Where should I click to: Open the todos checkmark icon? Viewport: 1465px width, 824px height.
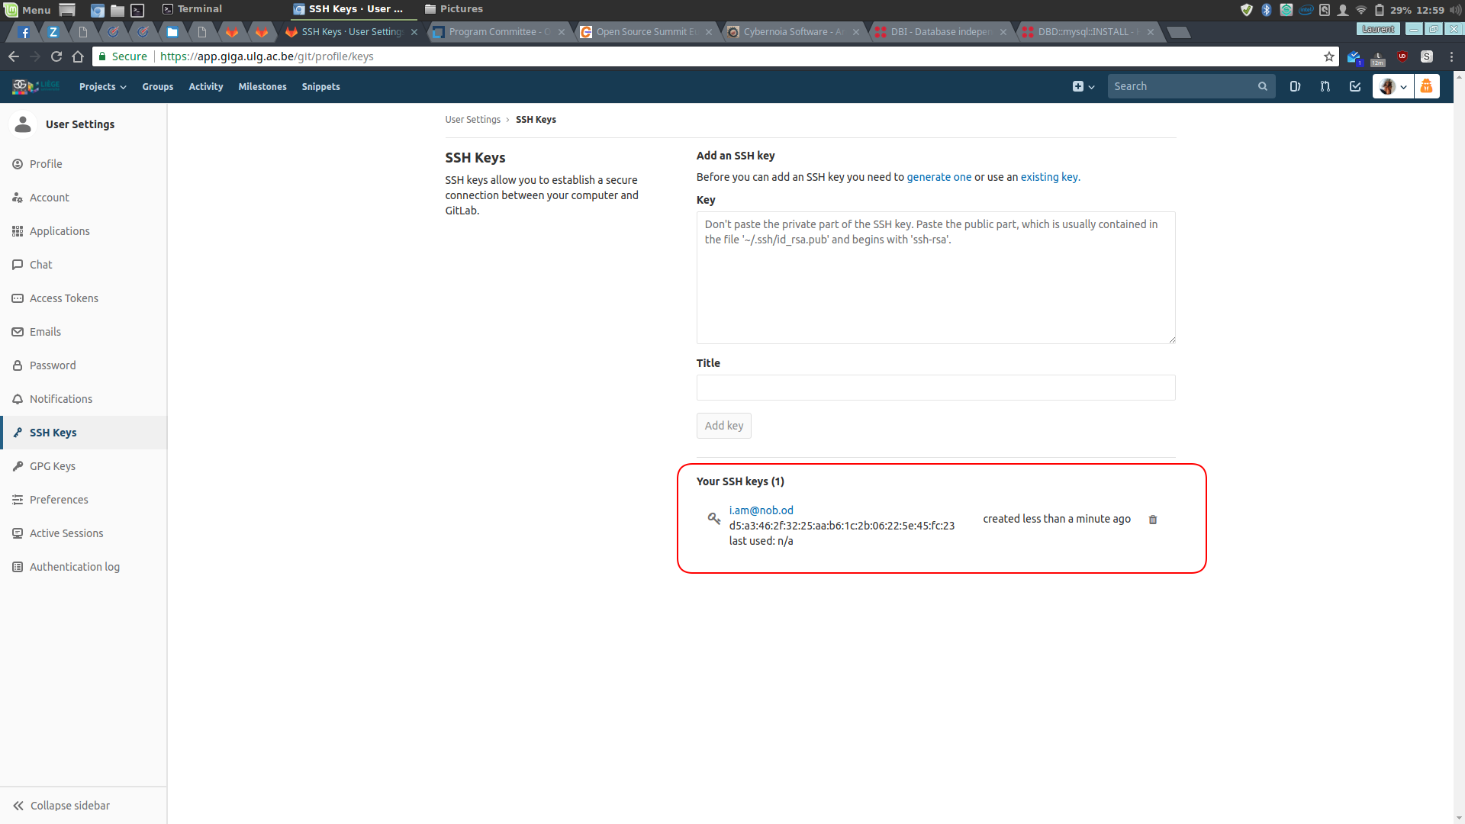[x=1355, y=86]
